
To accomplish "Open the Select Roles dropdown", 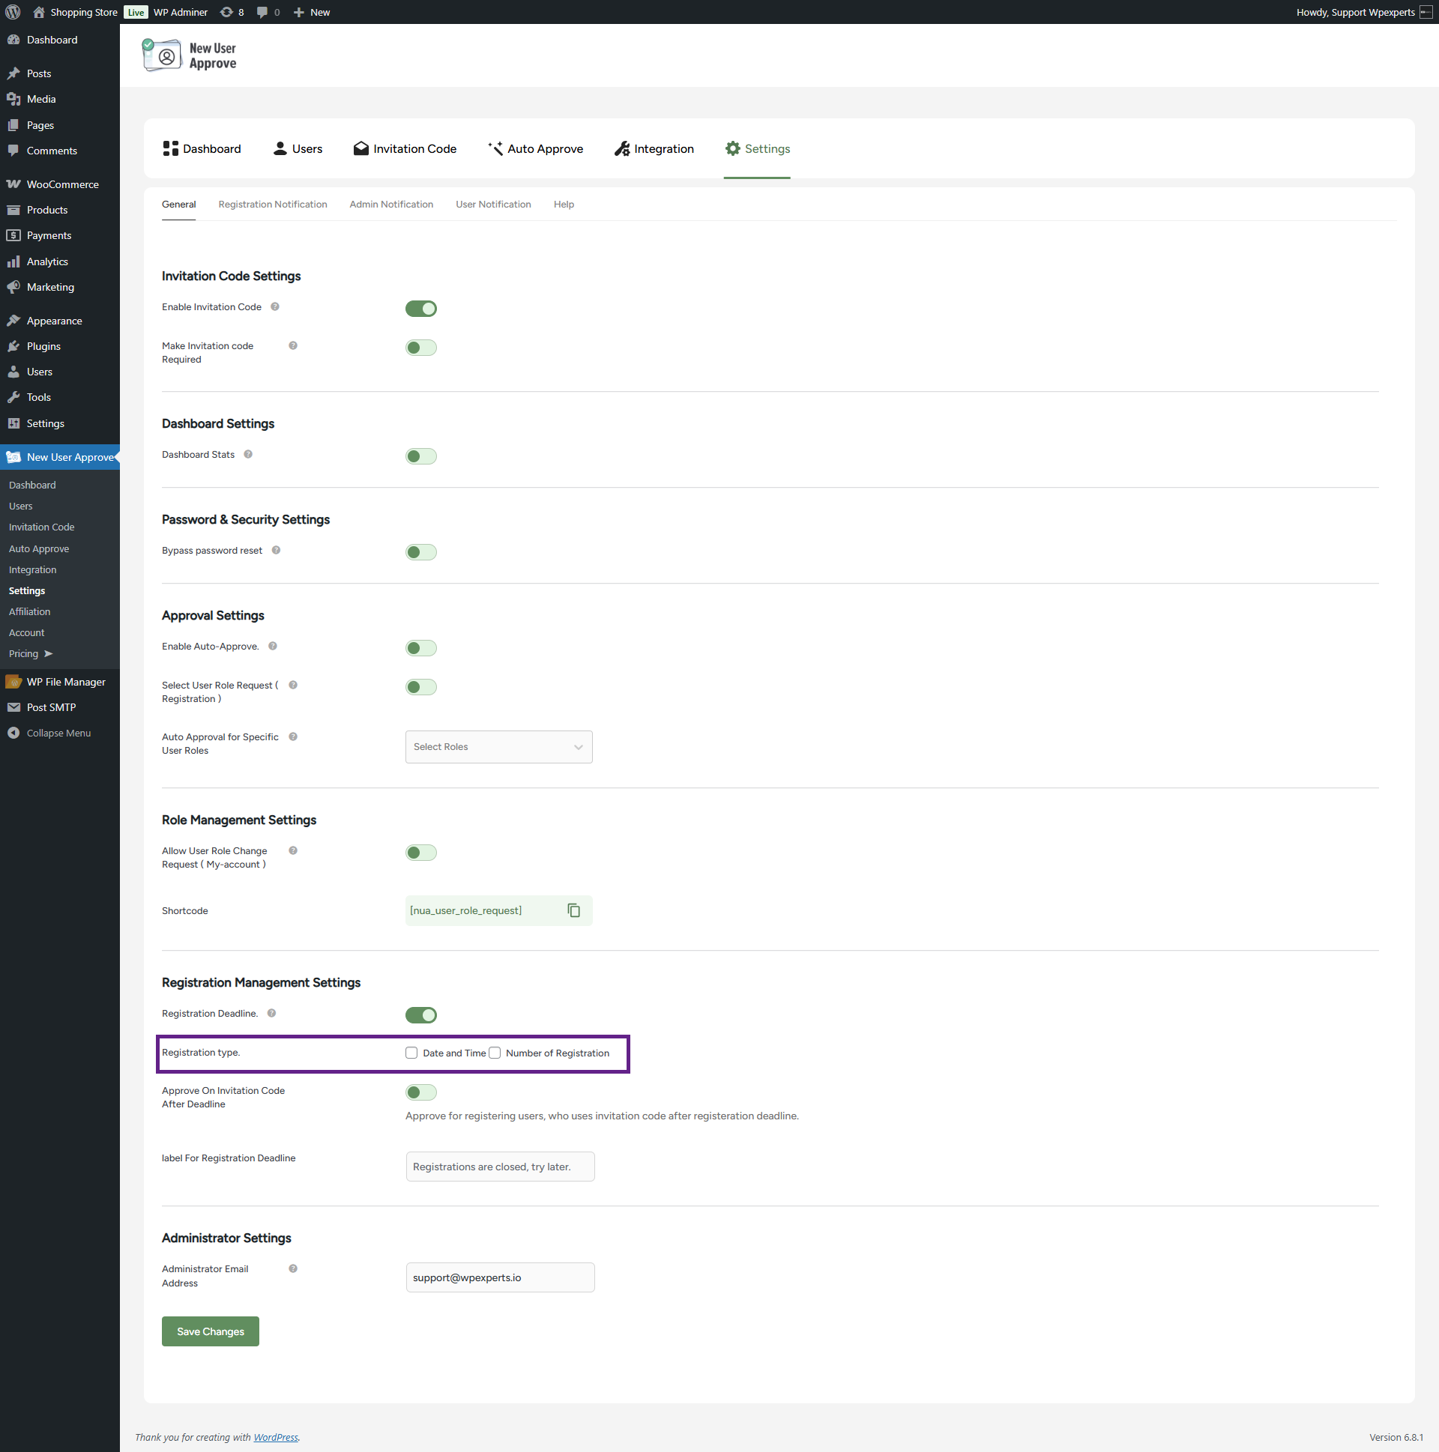I will (x=498, y=746).
